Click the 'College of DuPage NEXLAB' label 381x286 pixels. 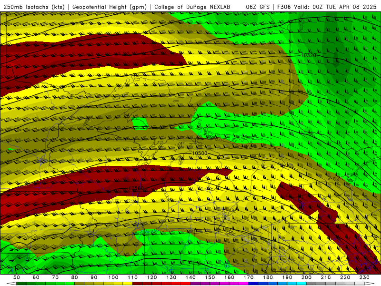(x=192, y=7)
